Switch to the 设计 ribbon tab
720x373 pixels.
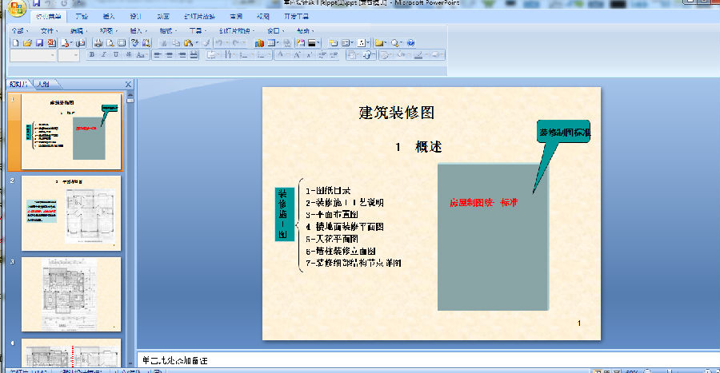pos(135,17)
